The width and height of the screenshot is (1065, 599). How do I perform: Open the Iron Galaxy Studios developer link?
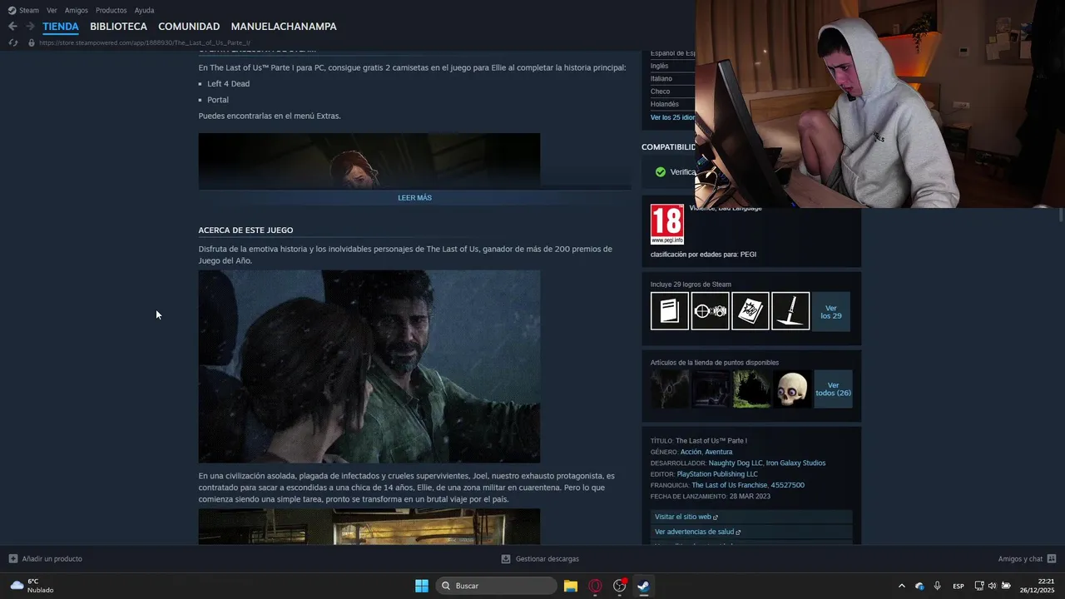pyautogui.click(x=796, y=463)
